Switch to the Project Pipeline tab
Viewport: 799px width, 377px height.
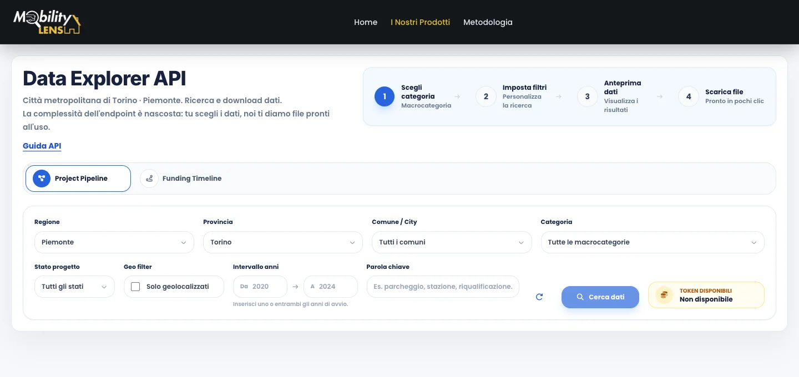(78, 179)
